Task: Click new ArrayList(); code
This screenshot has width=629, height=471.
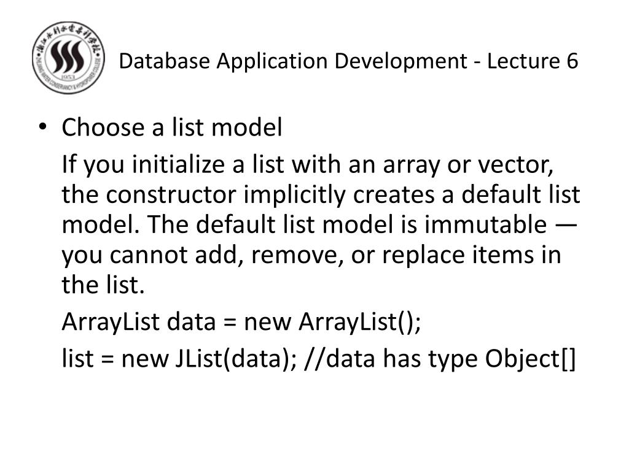Action: (x=332, y=321)
